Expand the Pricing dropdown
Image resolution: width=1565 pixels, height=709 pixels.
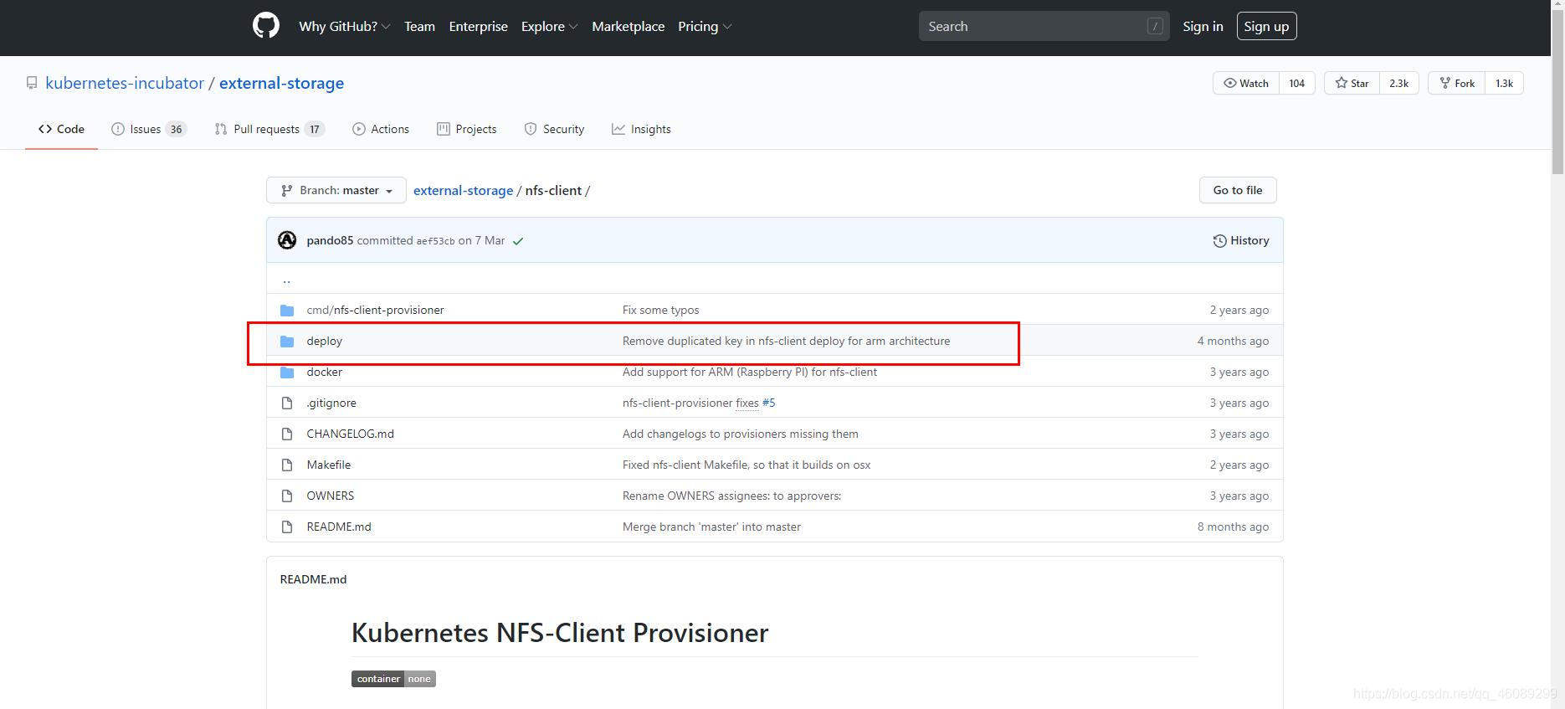[705, 26]
